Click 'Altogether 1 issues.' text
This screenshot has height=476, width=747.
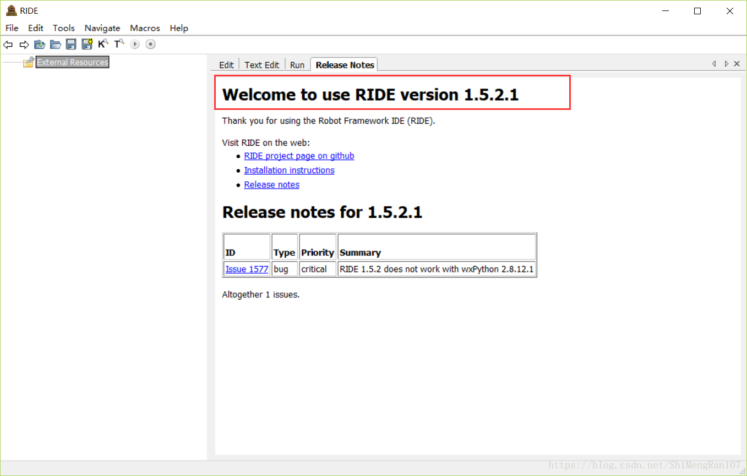261,295
